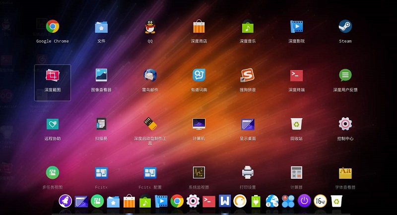
Task: Open 打印设置 printer settings
Action: pyautogui.click(x=248, y=173)
